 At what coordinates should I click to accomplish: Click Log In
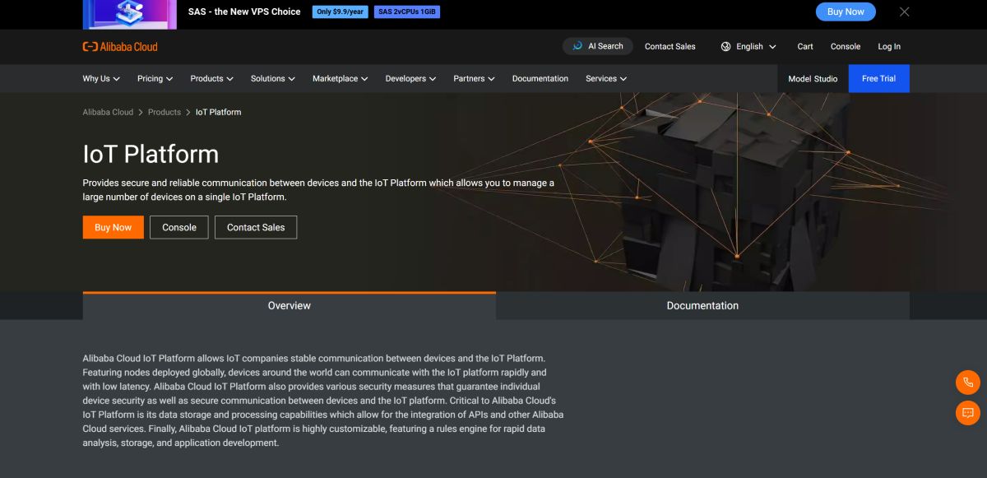point(889,47)
